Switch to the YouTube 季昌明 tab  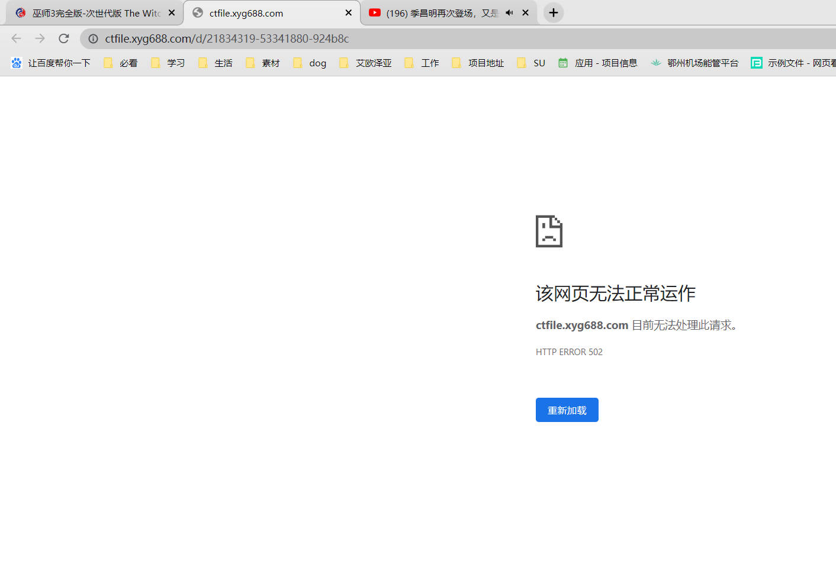tap(438, 13)
